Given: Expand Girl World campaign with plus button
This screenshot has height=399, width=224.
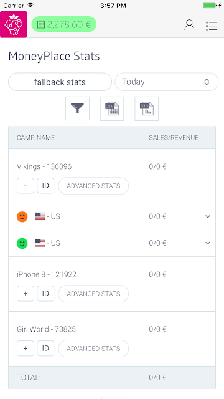Looking at the screenshot, I should [26, 348].
